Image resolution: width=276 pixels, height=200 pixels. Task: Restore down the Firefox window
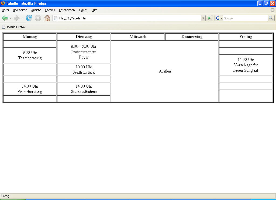tap(266, 4)
